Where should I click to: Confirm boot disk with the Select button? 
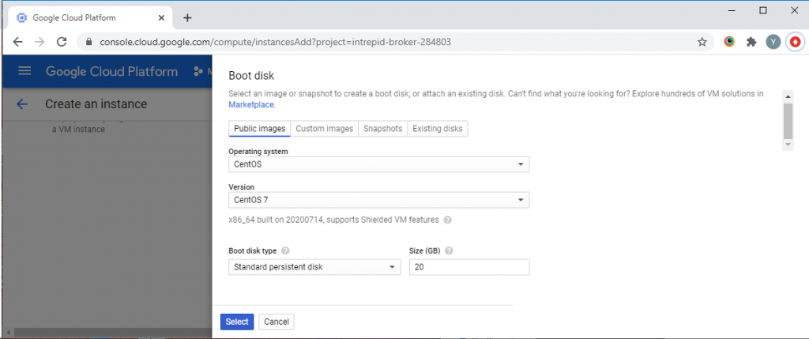point(237,322)
